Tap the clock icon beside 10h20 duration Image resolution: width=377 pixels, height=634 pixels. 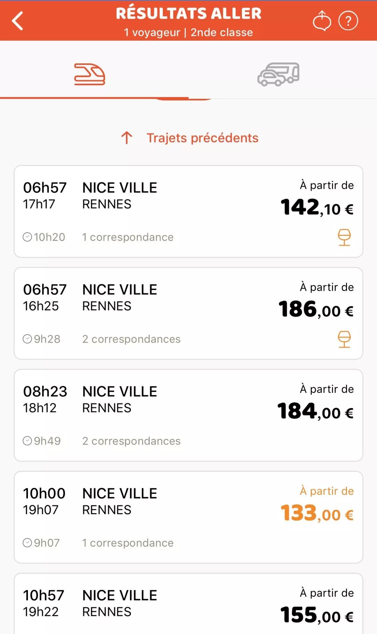coord(27,237)
